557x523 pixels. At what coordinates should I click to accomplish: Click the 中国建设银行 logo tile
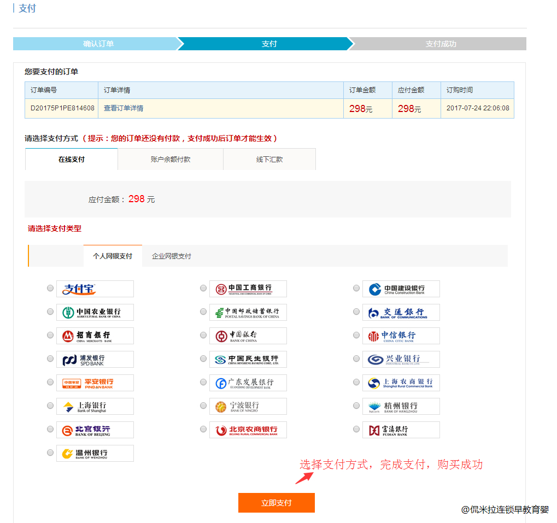(x=401, y=289)
